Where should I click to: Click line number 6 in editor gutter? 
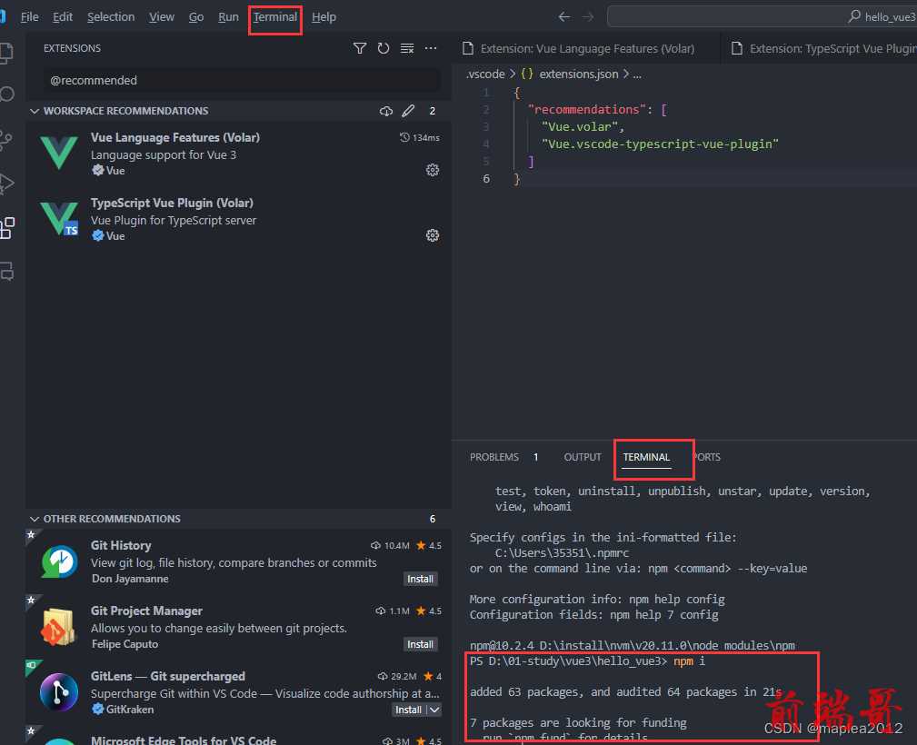tap(486, 178)
